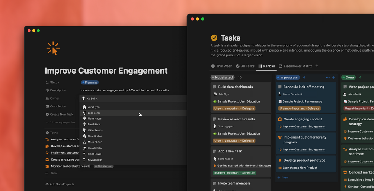Image resolution: width=374 pixels, height=191 pixels.
Task: Remove Kai Boi from Owner field
Action: tap(97, 98)
